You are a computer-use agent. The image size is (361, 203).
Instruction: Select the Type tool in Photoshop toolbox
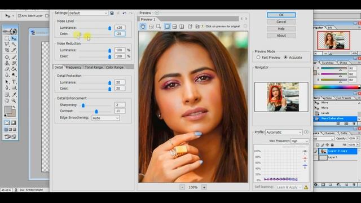click(x=14, y=82)
